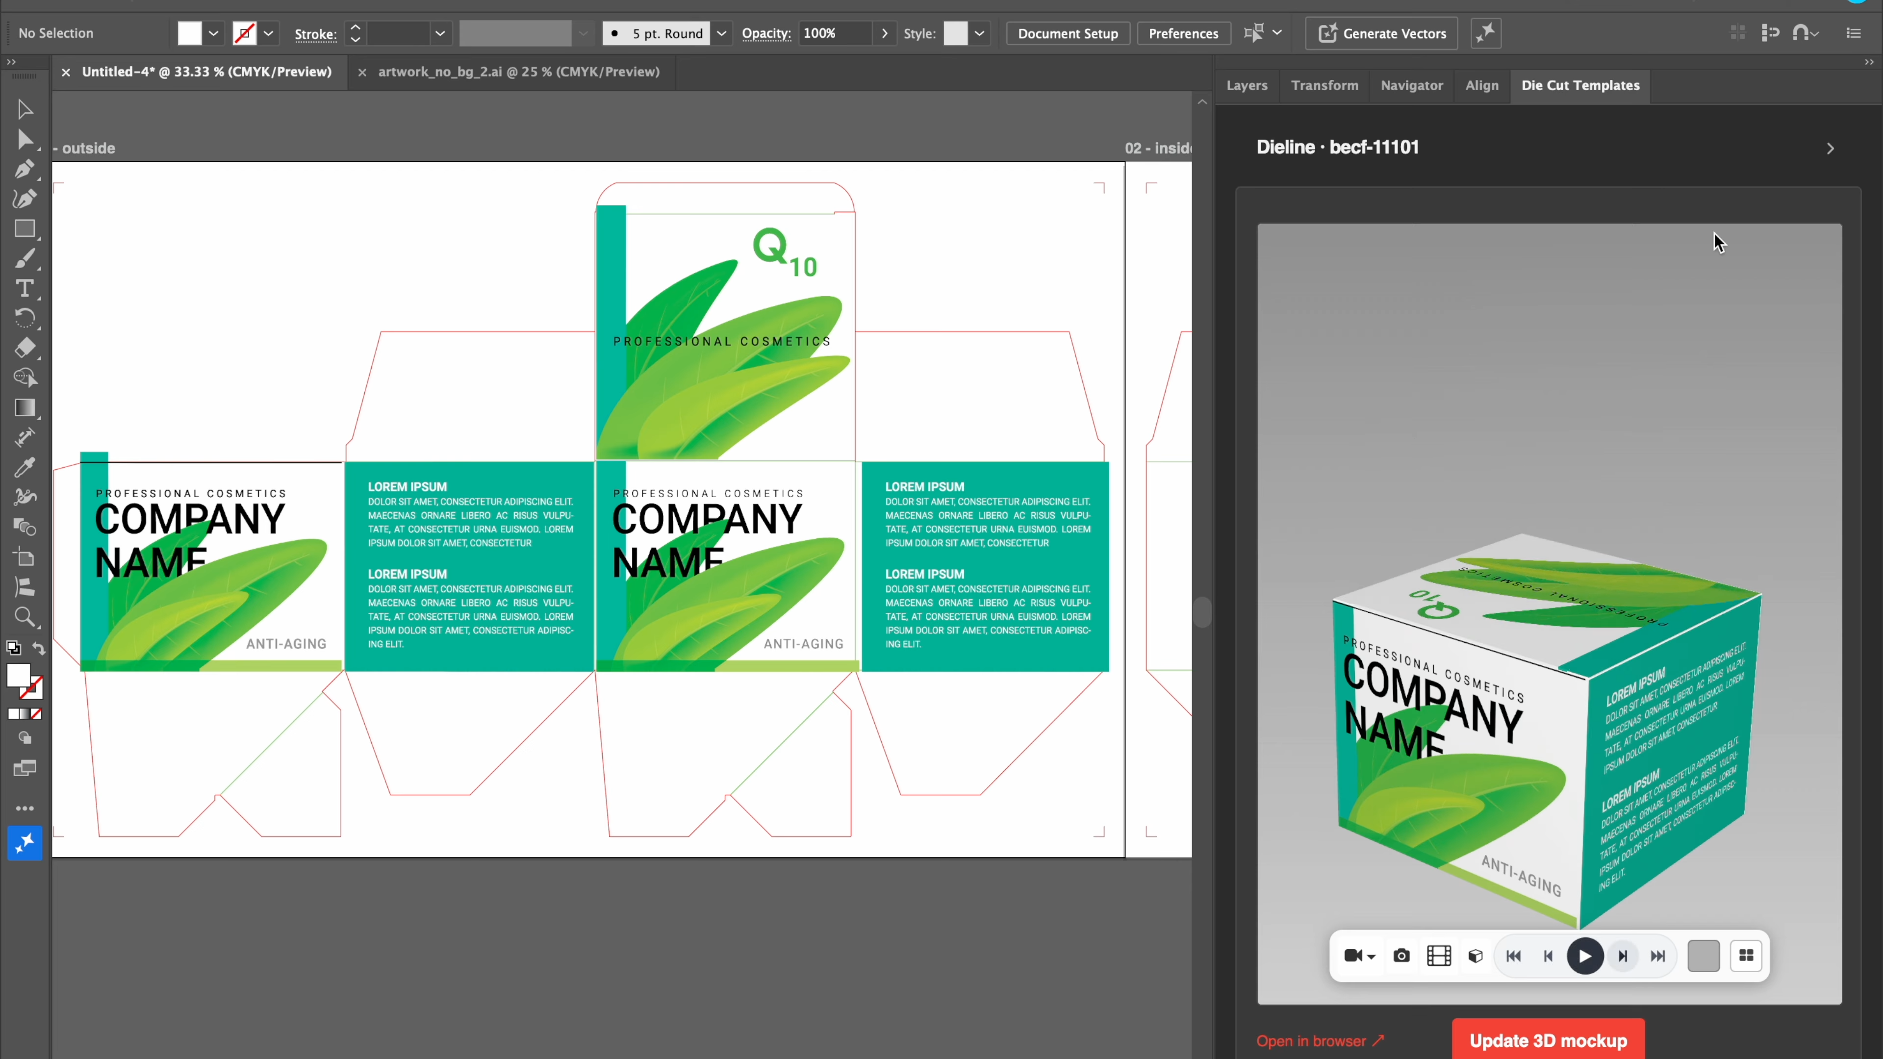Open the video camera dropdown in mockup viewer
Viewport: 1883px width, 1059px height.
pos(1360,956)
